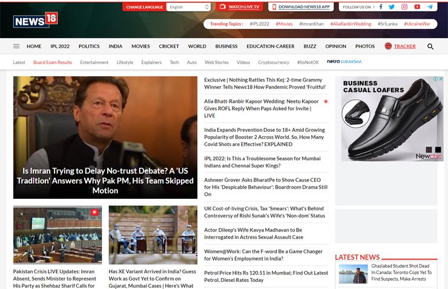
Task: Select the Latest sub-navigation tab
Action: pyautogui.click(x=19, y=62)
